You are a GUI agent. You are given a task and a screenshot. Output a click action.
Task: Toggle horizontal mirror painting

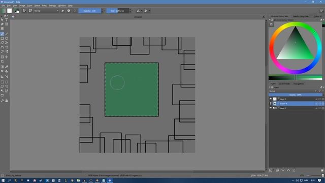click(x=138, y=11)
